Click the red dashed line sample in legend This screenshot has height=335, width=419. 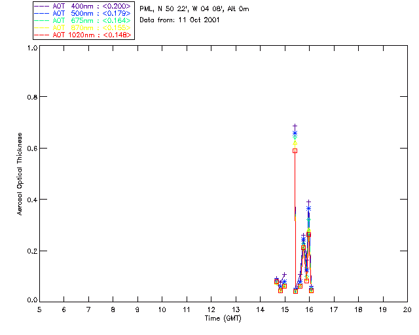[42, 35]
